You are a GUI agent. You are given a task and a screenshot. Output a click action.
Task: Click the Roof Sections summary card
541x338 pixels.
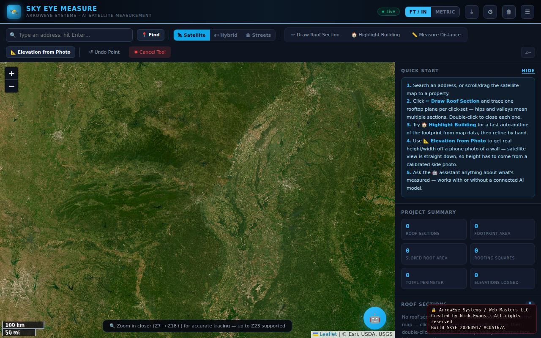434,229
